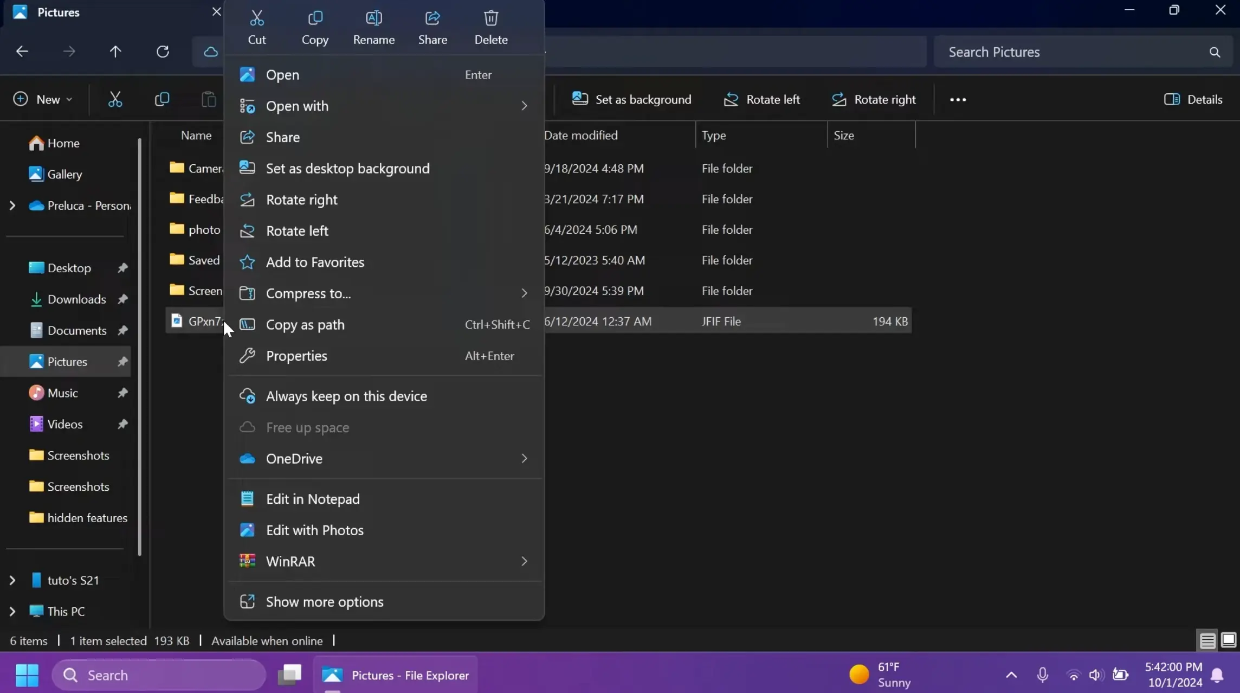The width and height of the screenshot is (1240, 693).
Task: Show hidden tray icons chevron
Action: point(1011,675)
